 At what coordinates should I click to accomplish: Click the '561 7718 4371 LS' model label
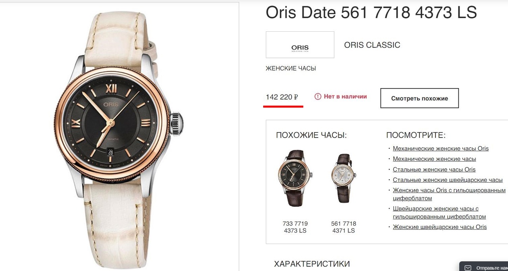(x=343, y=227)
